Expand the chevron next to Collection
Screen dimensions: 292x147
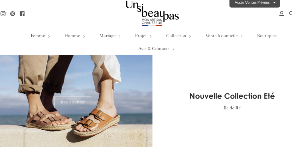(x=190, y=36)
